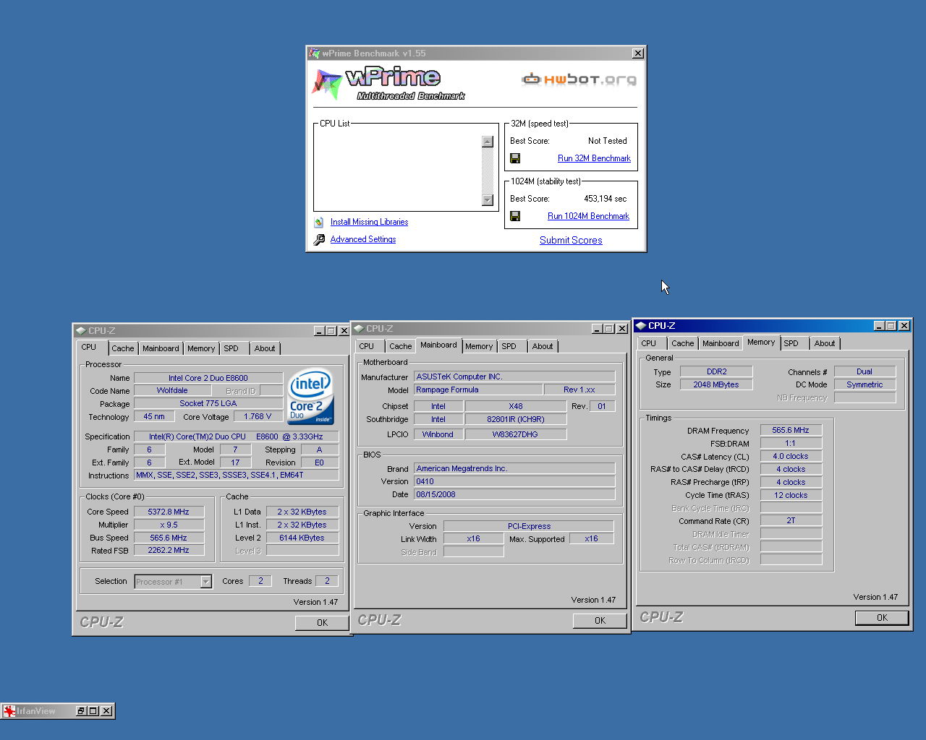Select Mainboard tab in CPU-Z Memory window
The width and height of the screenshot is (926, 740).
click(721, 343)
